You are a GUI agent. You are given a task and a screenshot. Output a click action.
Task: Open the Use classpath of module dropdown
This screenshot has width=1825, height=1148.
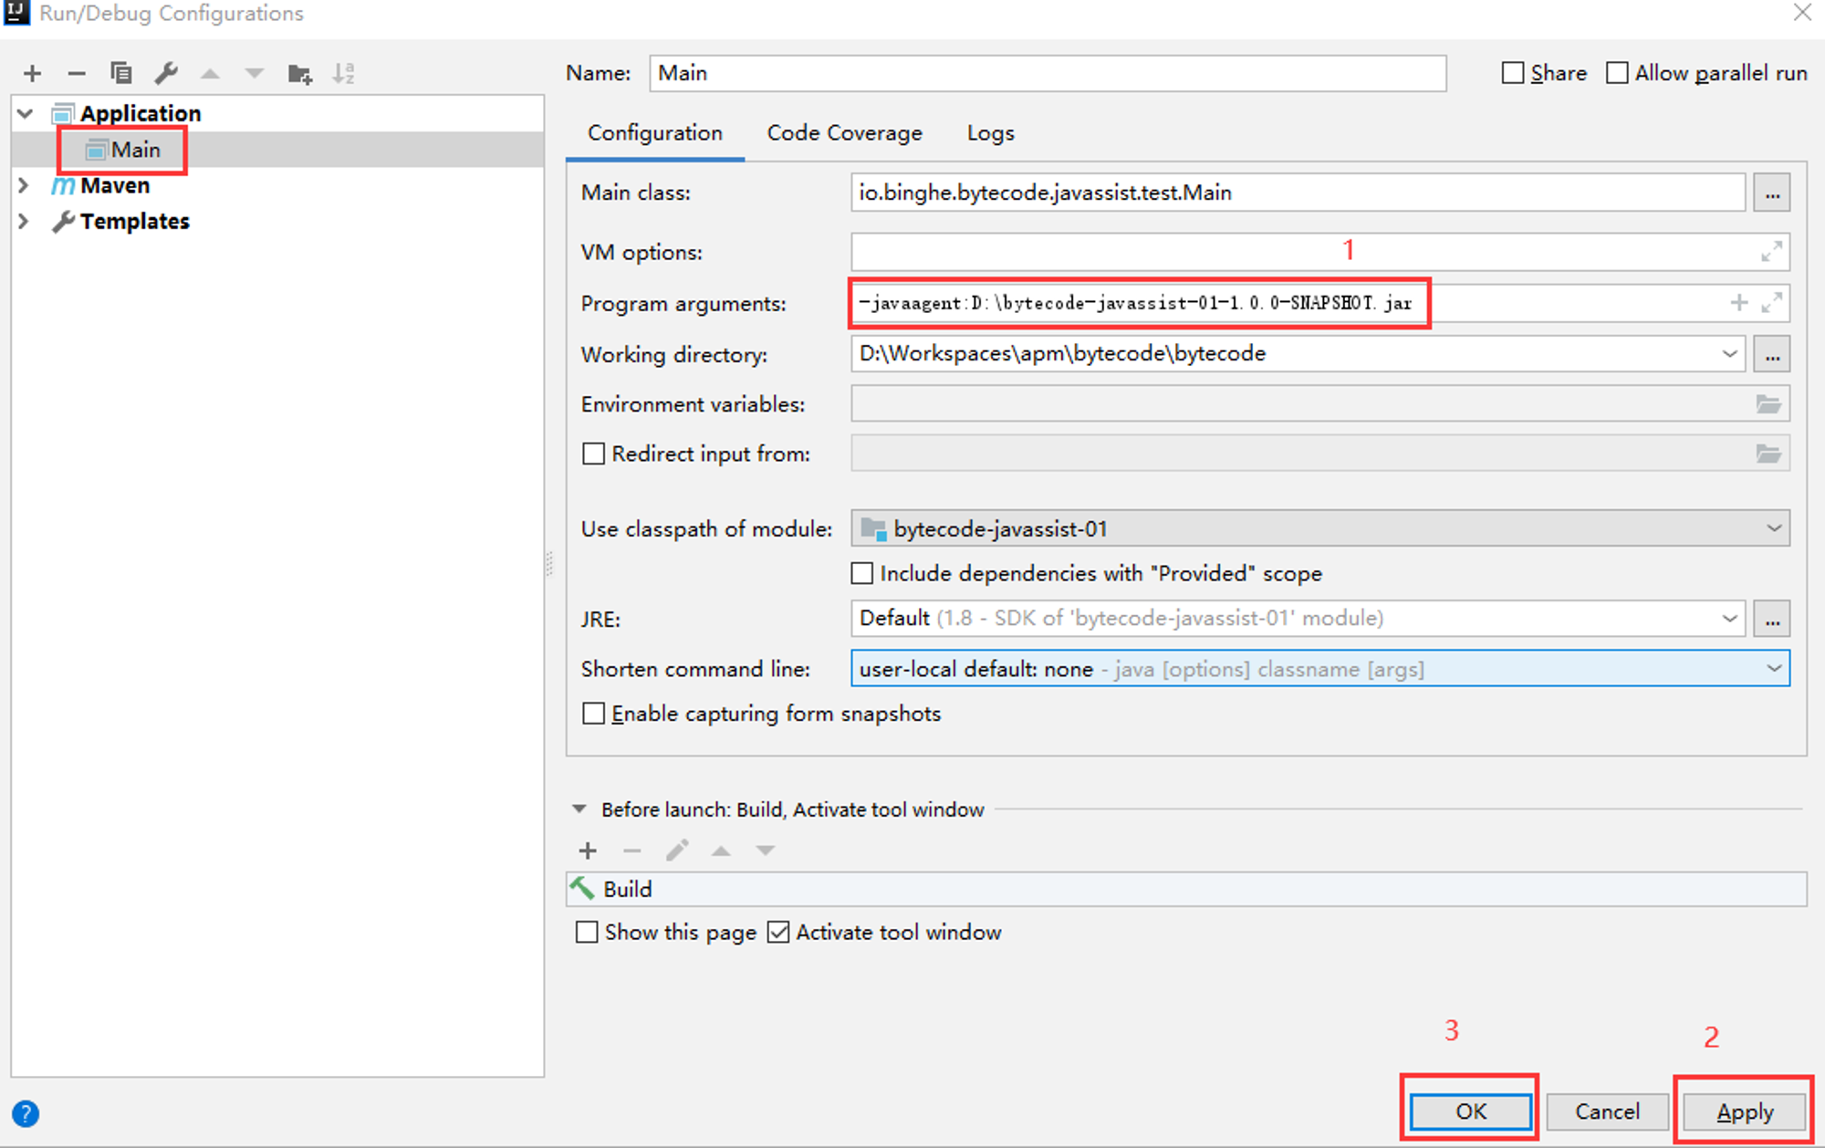1320,528
